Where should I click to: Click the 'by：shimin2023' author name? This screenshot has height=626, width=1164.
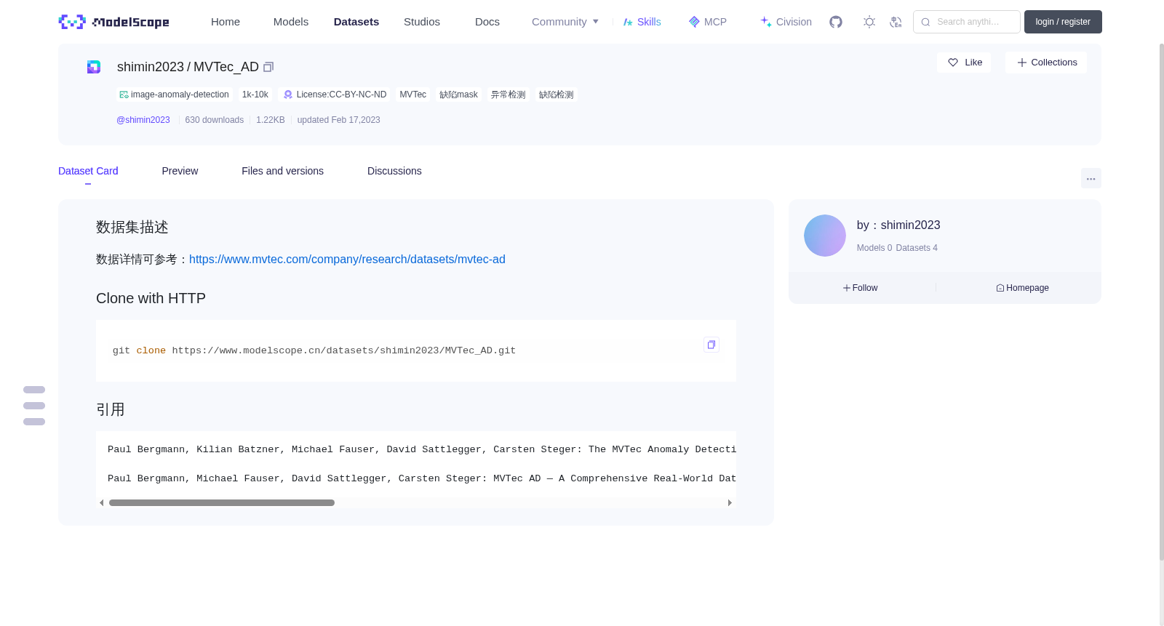coord(898,225)
